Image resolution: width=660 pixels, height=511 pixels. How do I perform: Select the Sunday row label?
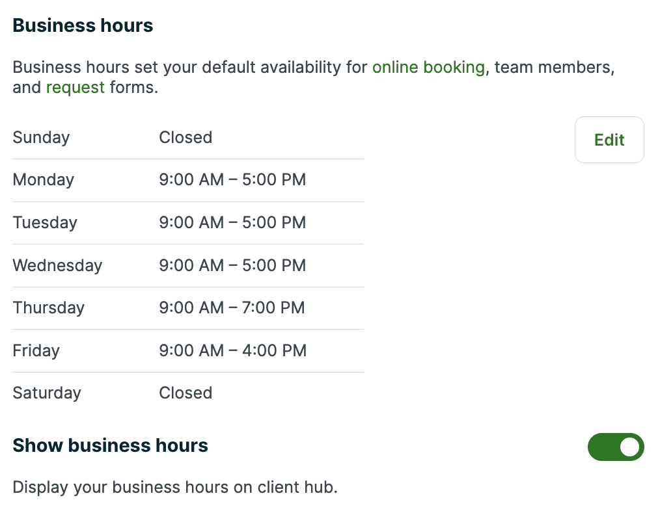(41, 137)
